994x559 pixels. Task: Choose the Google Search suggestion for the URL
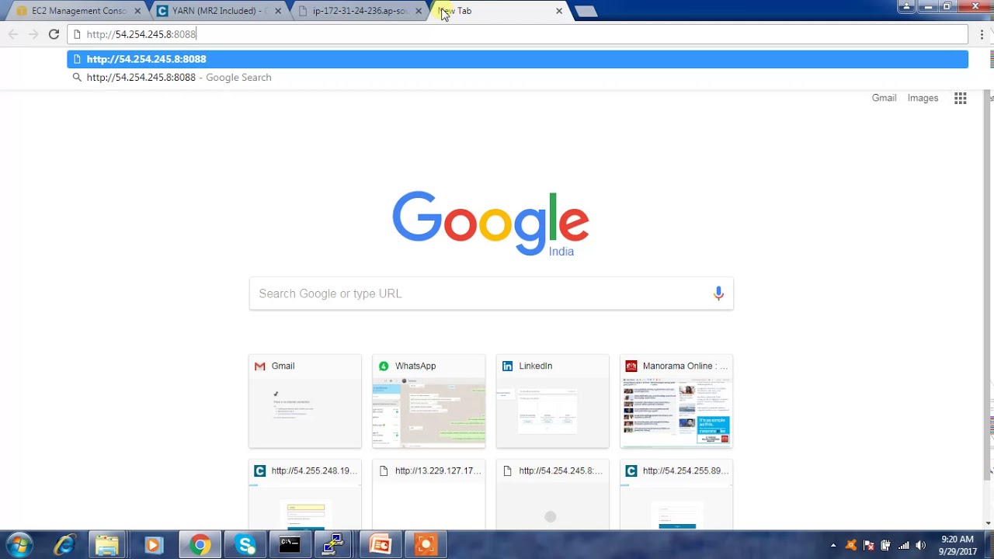[x=517, y=78]
